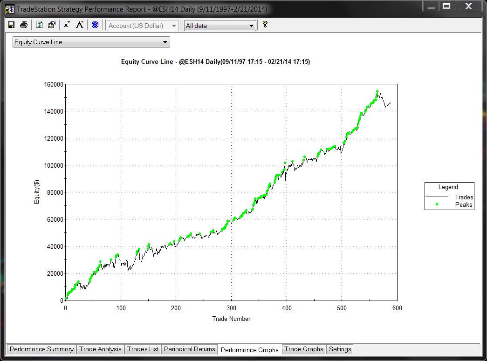Click the 100000 y-axis value
The image size is (487, 361).
point(54,165)
